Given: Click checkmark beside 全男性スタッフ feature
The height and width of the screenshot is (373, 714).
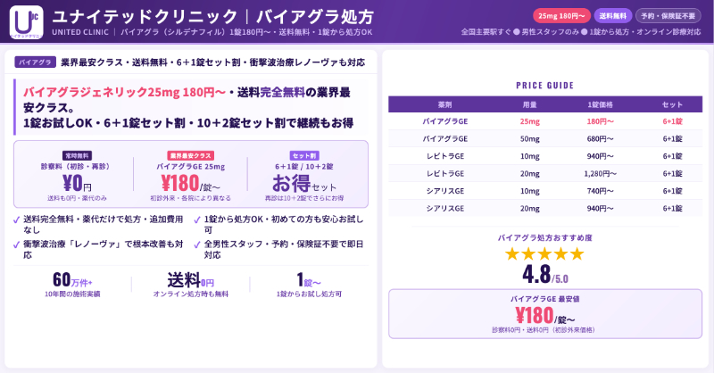Looking at the screenshot, I should (x=196, y=243).
